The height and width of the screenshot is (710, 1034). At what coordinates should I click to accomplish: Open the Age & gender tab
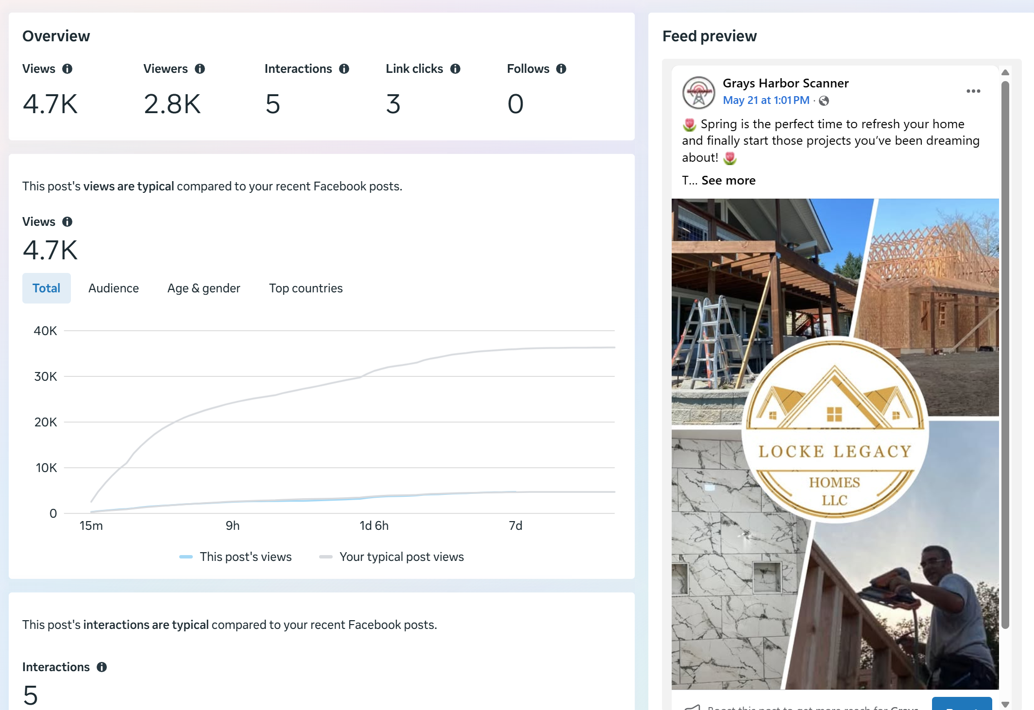[204, 288]
